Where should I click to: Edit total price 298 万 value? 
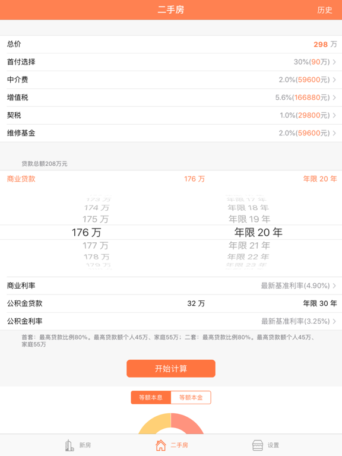325,44
